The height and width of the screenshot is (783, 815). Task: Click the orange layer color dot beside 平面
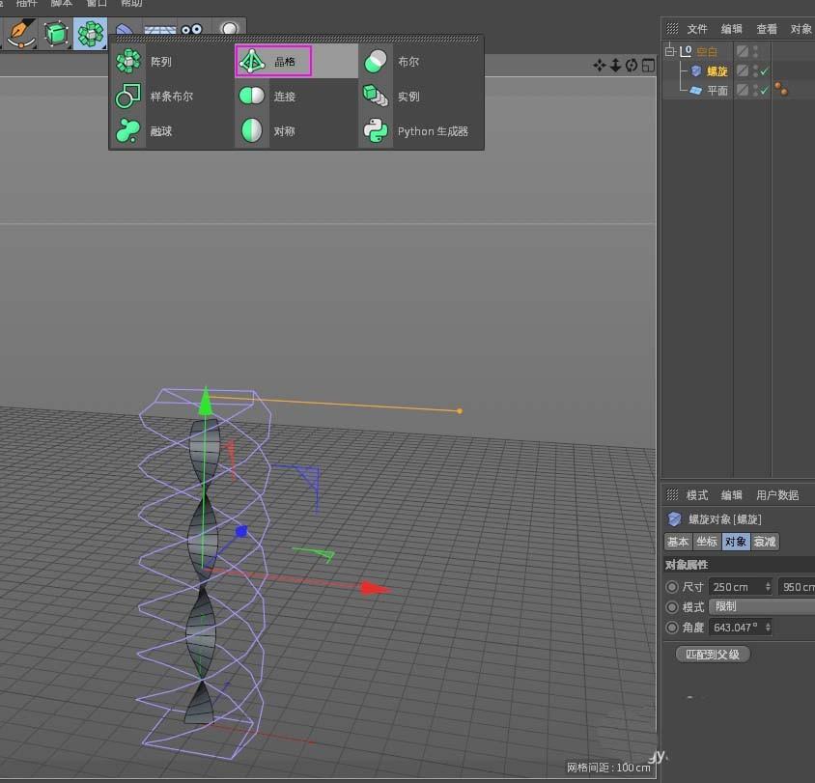point(779,87)
